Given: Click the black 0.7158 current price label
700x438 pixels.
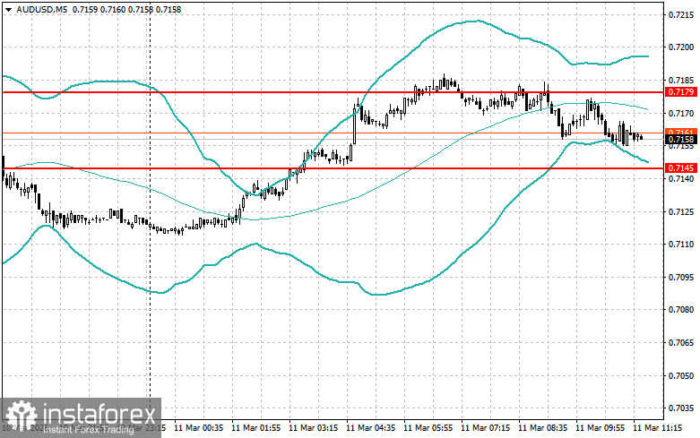Looking at the screenshot, I should coord(681,140).
